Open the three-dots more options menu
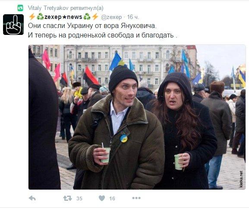Screen dimensions: 249x209 (x=136, y=198)
